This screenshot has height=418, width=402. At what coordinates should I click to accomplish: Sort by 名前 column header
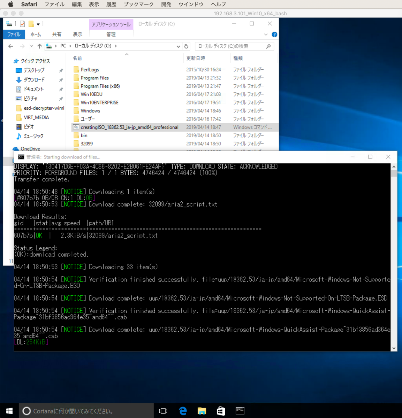[77, 58]
